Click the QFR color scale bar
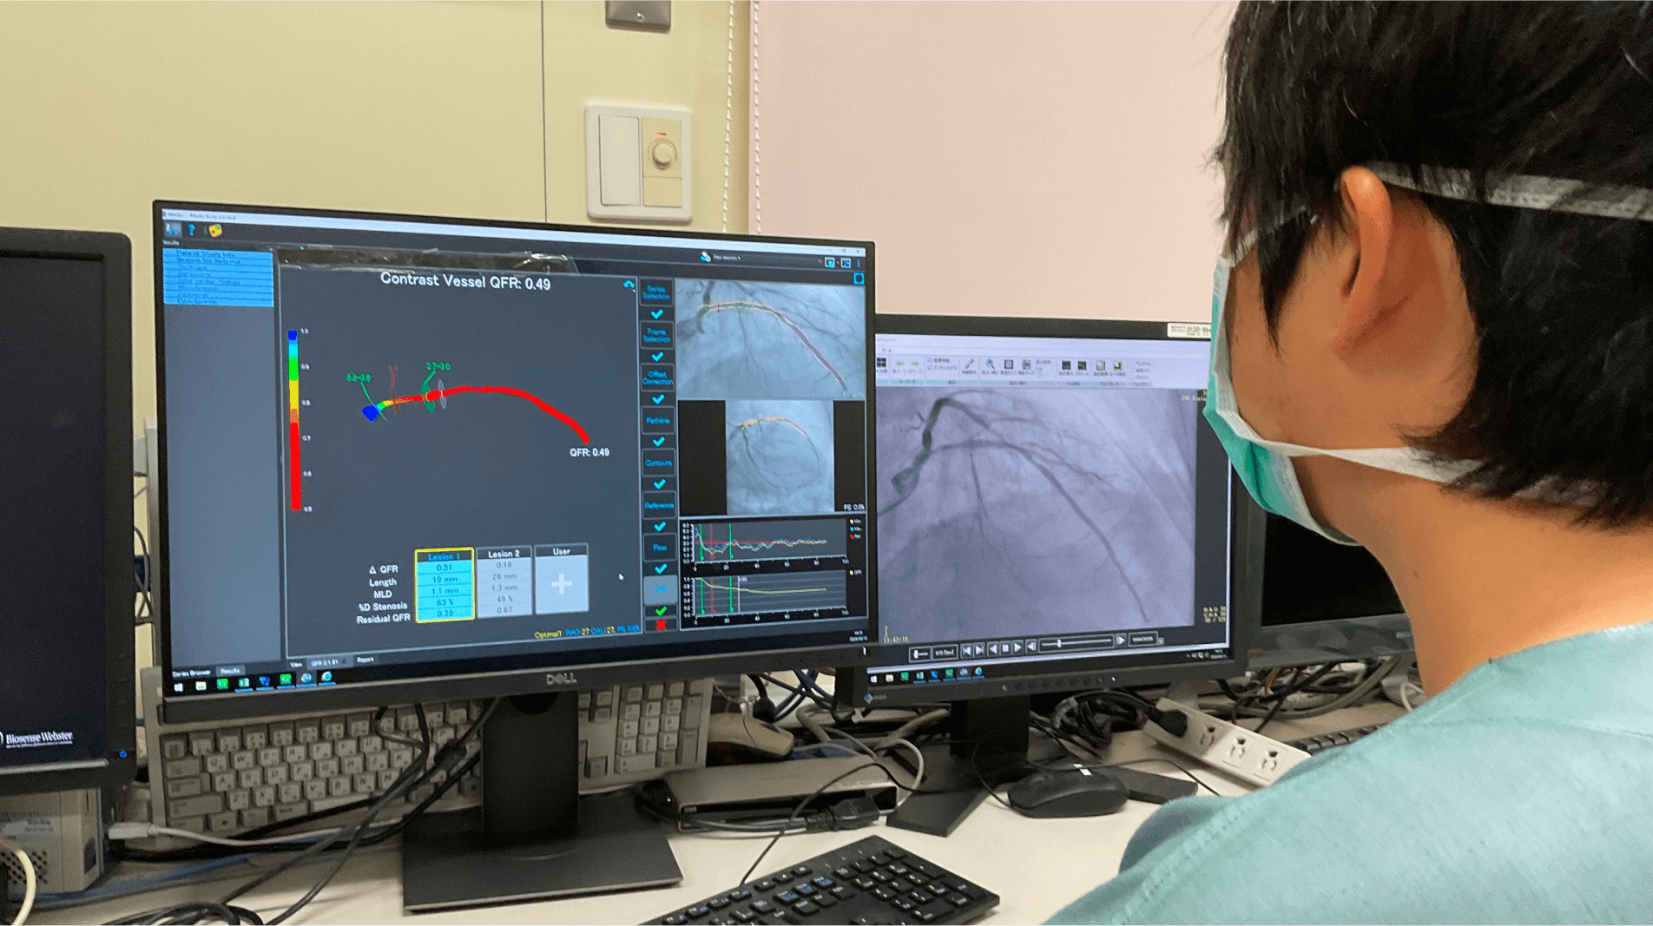The width and height of the screenshot is (1653, 926). point(294,419)
